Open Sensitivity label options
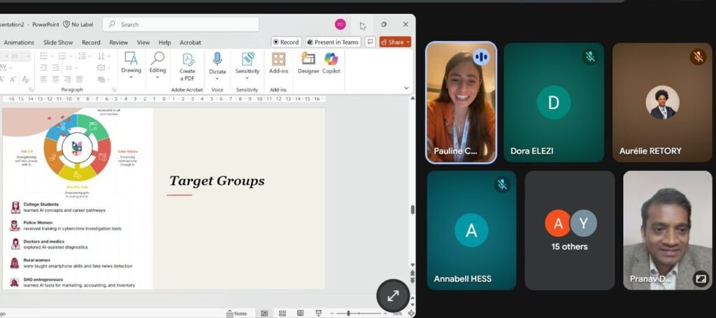 pyautogui.click(x=248, y=65)
